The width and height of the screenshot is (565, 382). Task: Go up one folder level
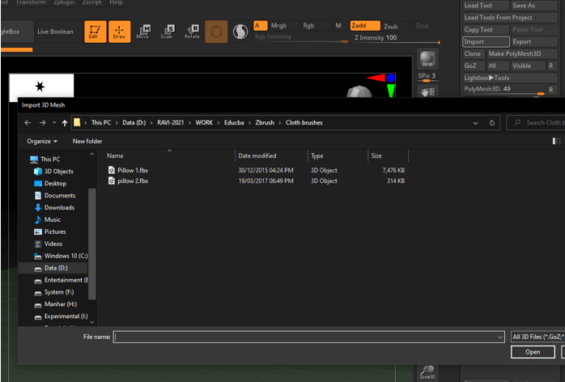tap(65, 123)
